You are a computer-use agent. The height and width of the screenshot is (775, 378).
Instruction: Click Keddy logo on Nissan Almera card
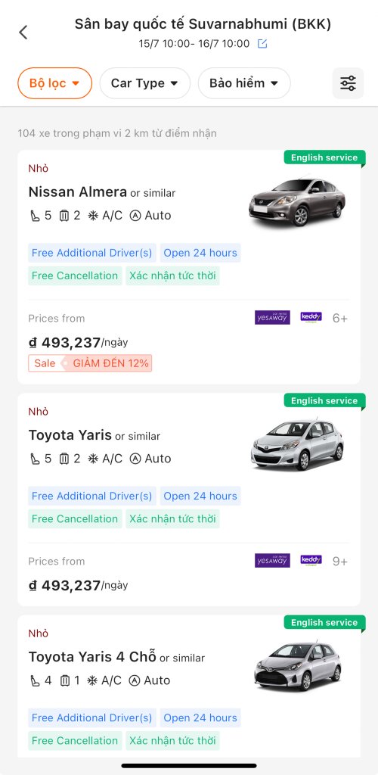pyautogui.click(x=311, y=317)
